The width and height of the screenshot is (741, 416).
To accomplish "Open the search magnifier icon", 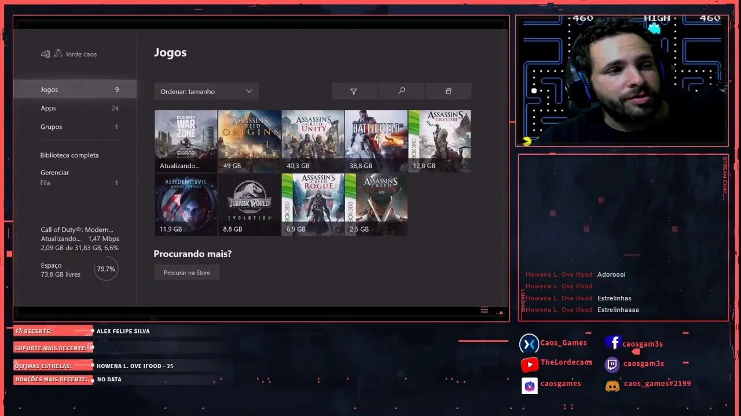I will [x=401, y=91].
